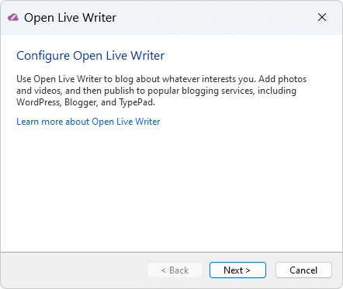
Task: Click the description paragraph about blogging services
Action: tap(161, 91)
